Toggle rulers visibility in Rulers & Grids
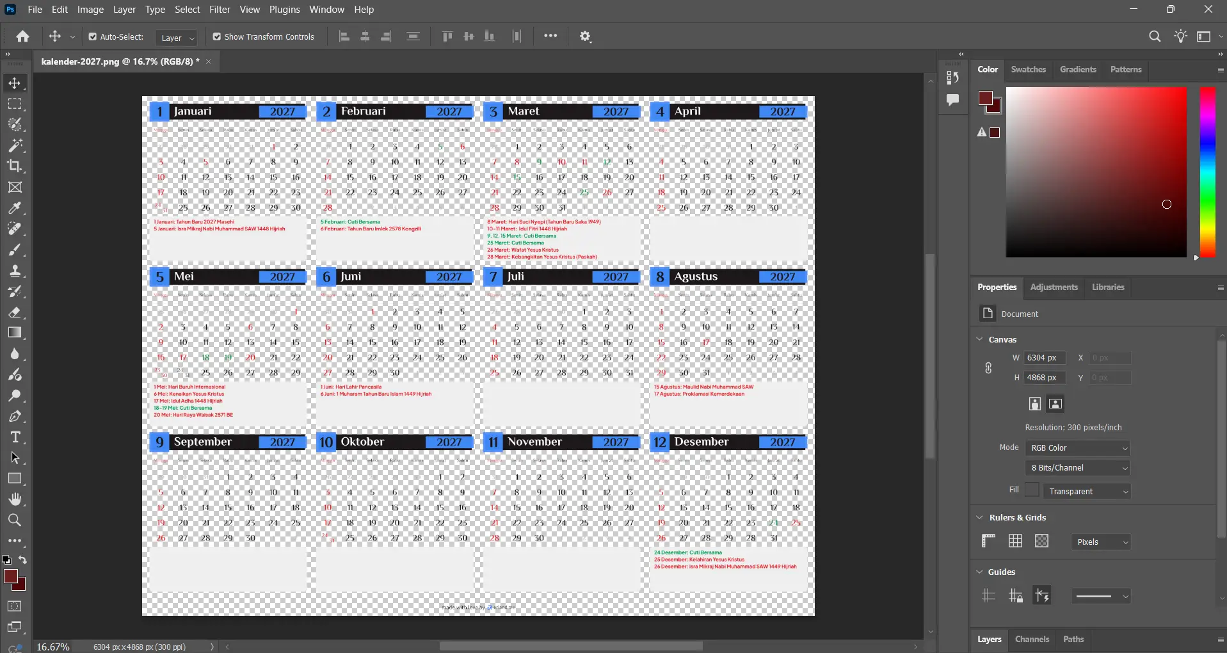 point(988,541)
